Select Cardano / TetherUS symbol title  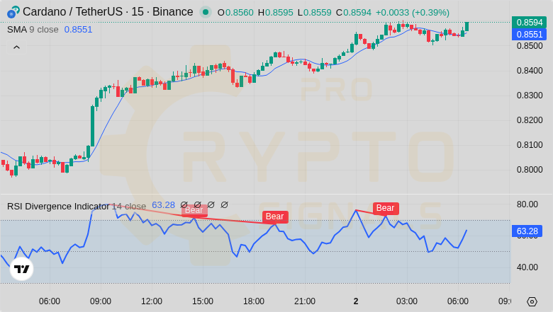[x=108, y=12]
